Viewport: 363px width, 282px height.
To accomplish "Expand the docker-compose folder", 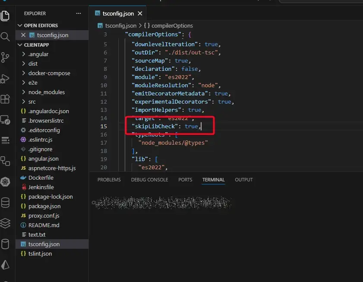I will (x=49, y=73).
